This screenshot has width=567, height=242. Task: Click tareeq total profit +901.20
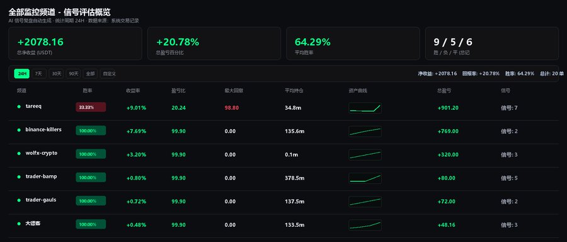pyautogui.click(x=448, y=108)
